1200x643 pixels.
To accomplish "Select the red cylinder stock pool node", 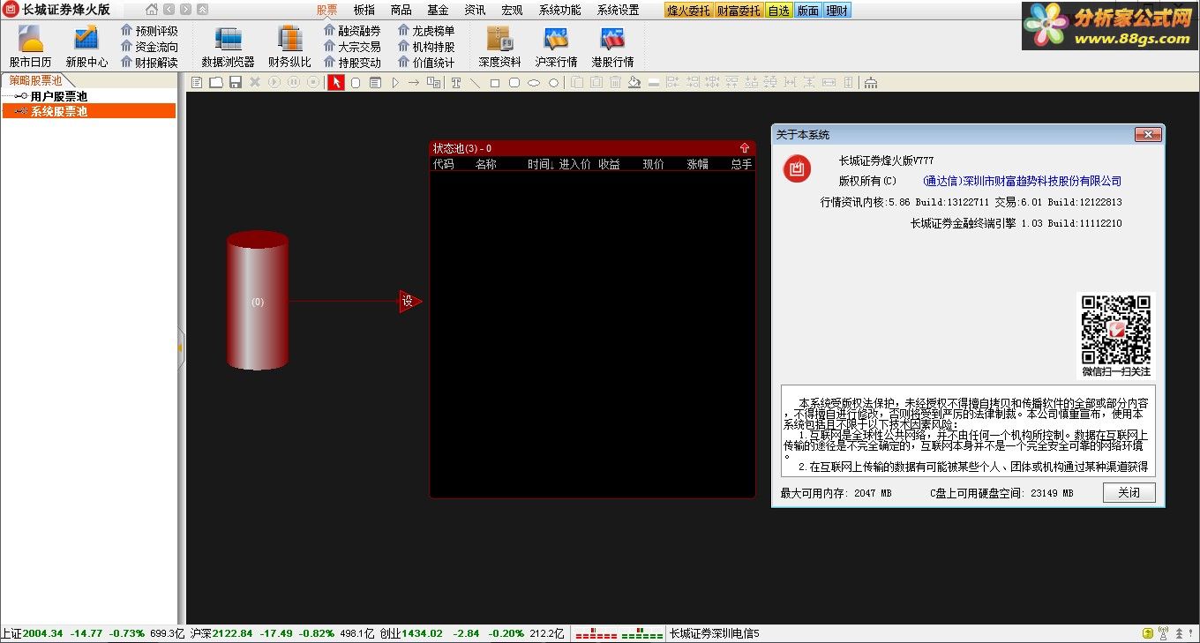I will [258, 301].
